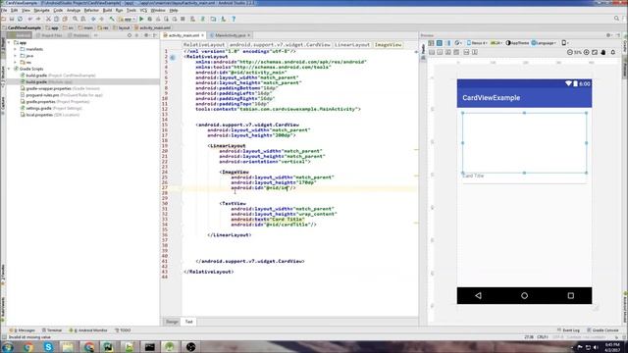Click the preview notifications bell icon
Screen dimensions: 628x353
coord(612,52)
